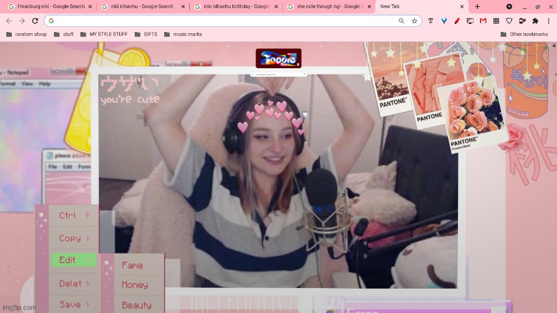Image resolution: width=557 pixels, height=313 pixels.
Task: Open the Gmail extension icon
Action: pyautogui.click(x=483, y=21)
